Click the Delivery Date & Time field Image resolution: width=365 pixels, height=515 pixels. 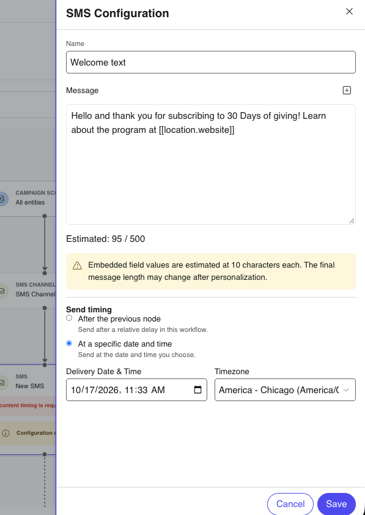click(x=136, y=390)
